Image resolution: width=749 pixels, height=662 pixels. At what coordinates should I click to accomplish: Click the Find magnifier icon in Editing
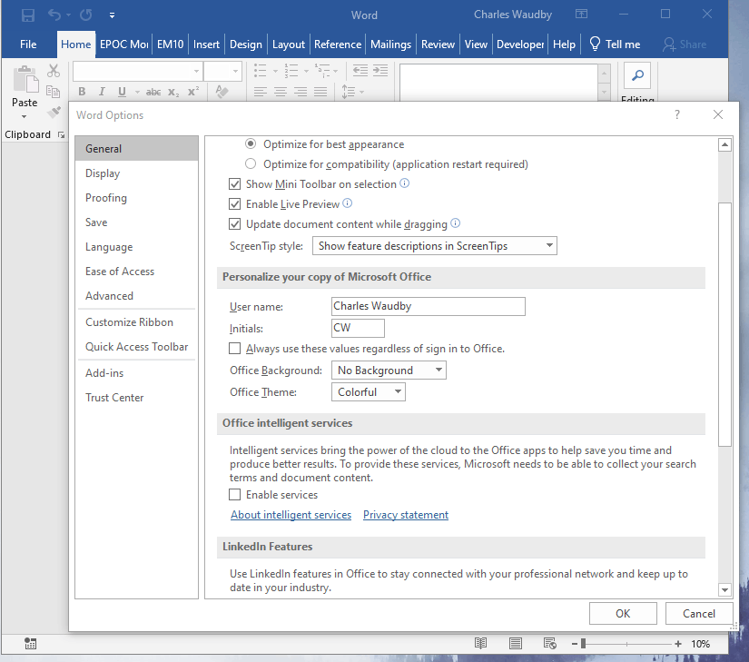coord(637,75)
